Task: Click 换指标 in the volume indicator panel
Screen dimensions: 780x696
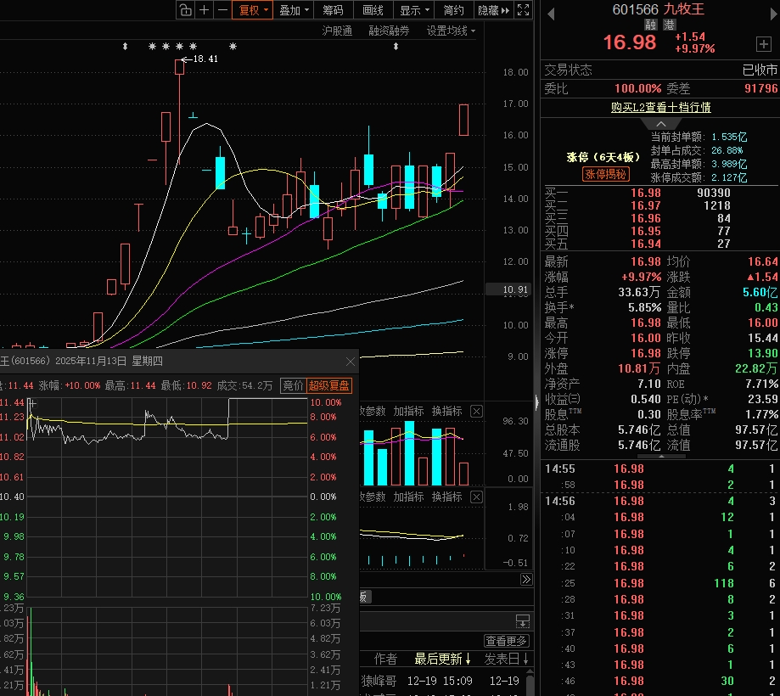Action: coord(446,411)
